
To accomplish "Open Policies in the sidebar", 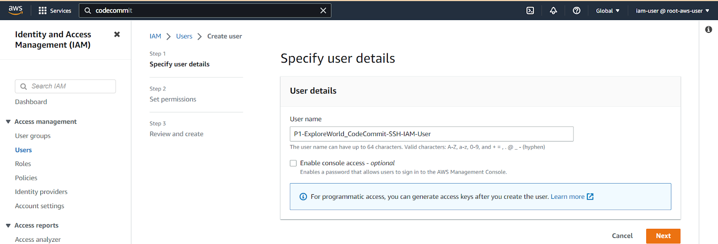I will pyautogui.click(x=26, y=178).
